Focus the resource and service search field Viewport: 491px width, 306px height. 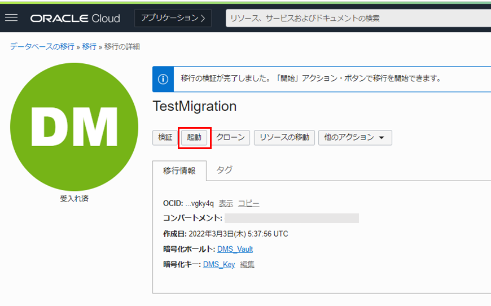356,18
